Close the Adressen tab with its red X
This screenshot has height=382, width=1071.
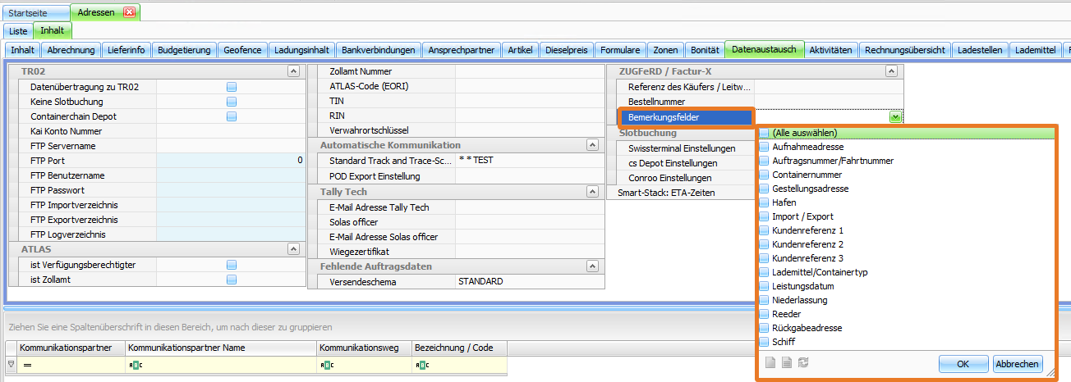[129, 12]
